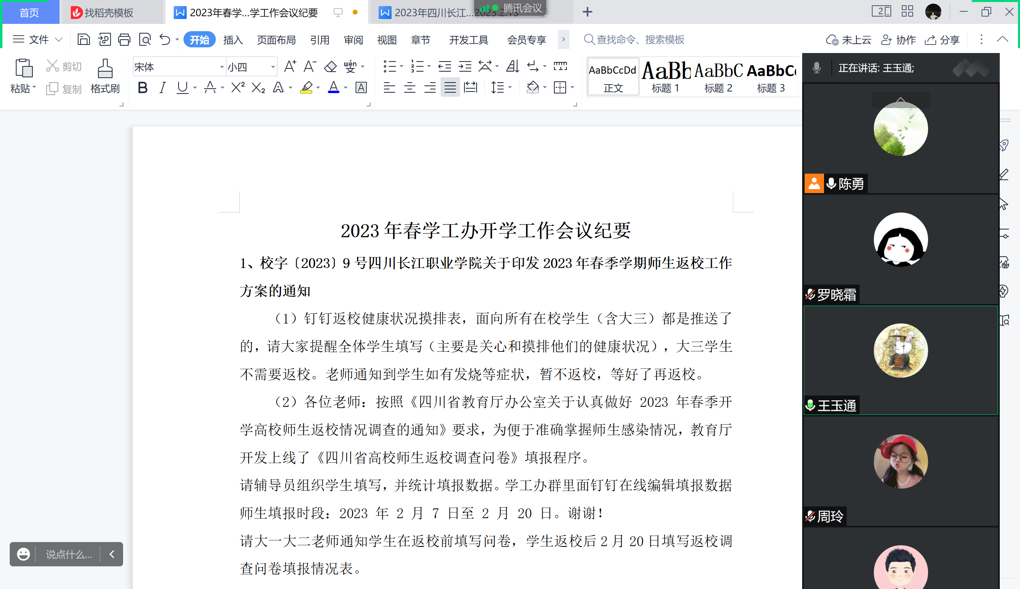Open the more options vertical dots
The width and height of the screenshot is (1020, 589).
(981, 40)
